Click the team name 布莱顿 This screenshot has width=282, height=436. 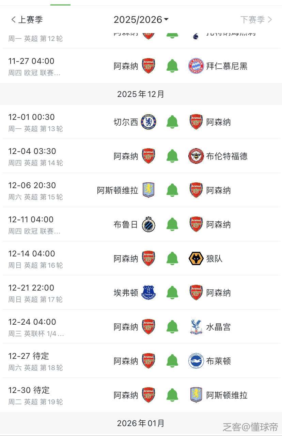pyautogui.click(x=219, y=361)
